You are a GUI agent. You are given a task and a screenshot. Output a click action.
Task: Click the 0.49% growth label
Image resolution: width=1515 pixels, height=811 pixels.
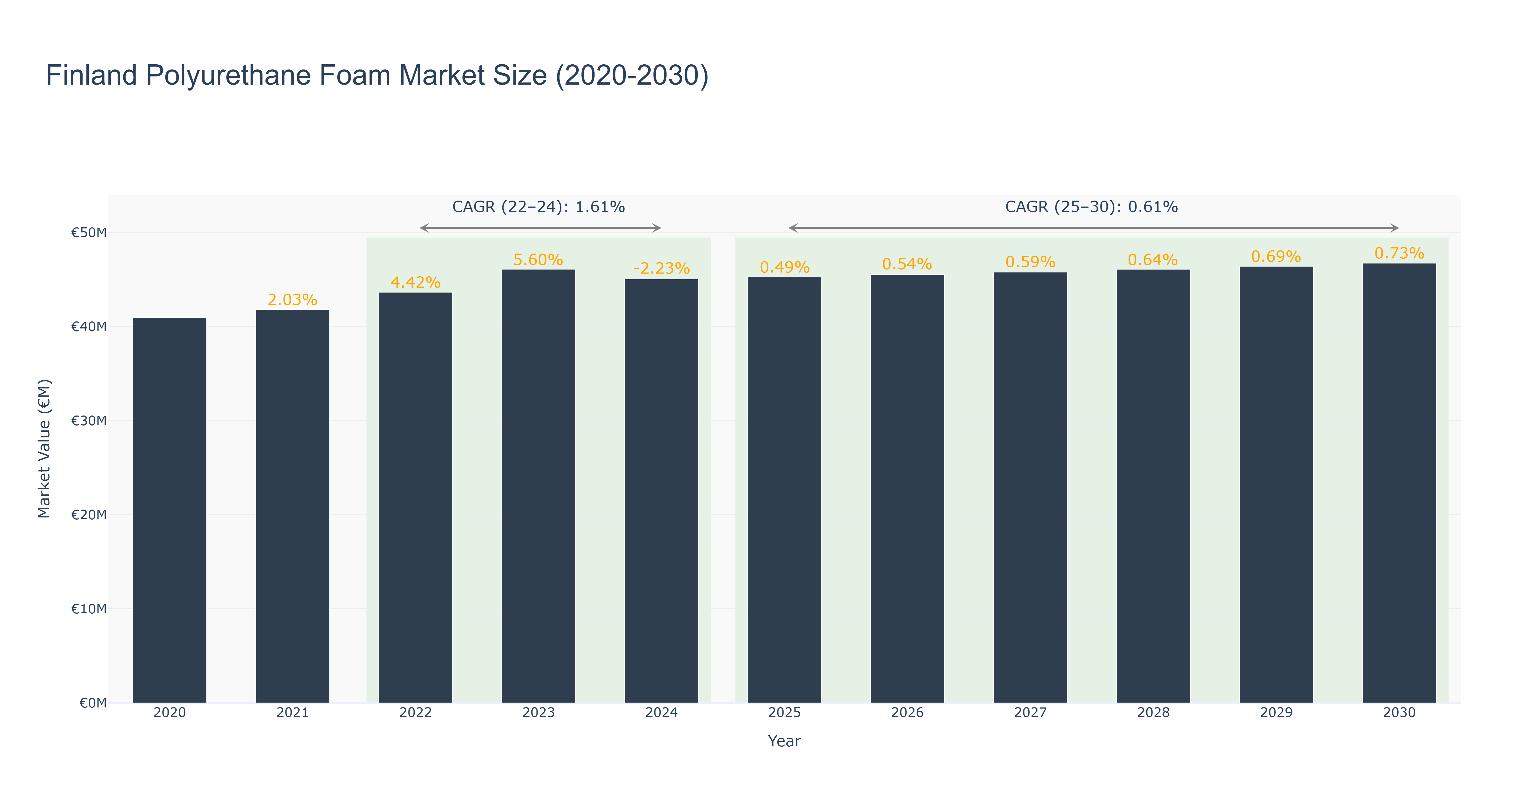coord(784,267)
